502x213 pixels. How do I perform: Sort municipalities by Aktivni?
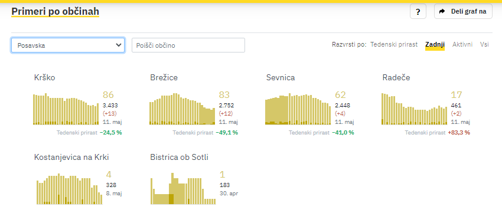click(462, 44)
